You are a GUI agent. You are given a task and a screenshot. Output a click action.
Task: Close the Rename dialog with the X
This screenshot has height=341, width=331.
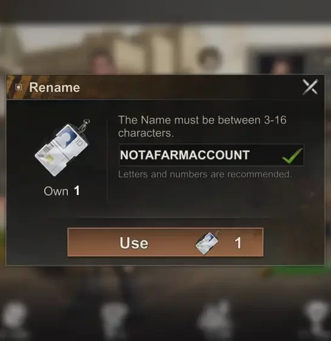point(310,87)
